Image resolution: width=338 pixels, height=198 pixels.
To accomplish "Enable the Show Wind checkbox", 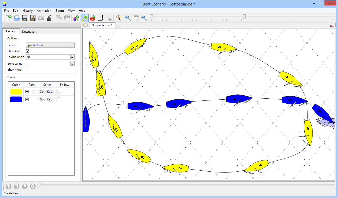I will pos(28,70).
